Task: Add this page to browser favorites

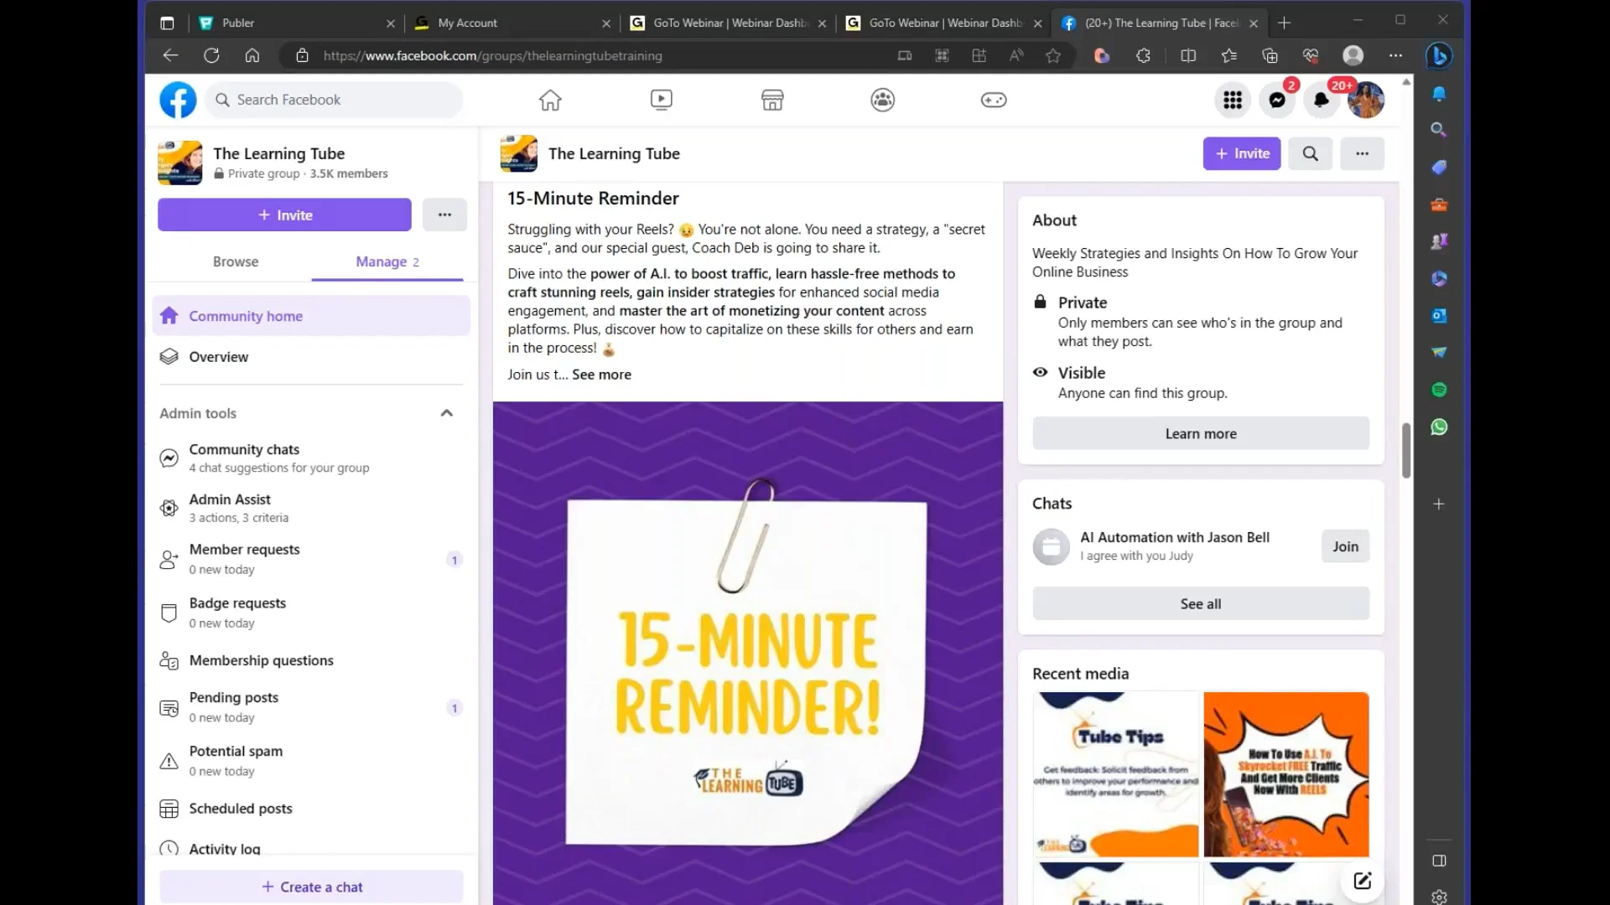Action: 1053,56
